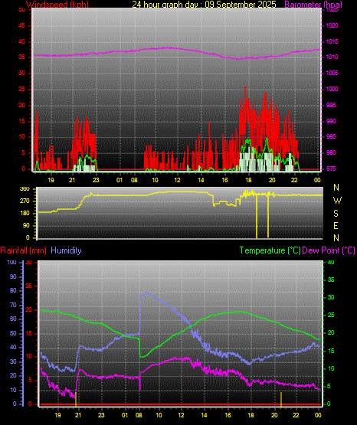Select the Dew Point (°C) legend label
This screenshot has width=357, height=425.
[329, 250]
